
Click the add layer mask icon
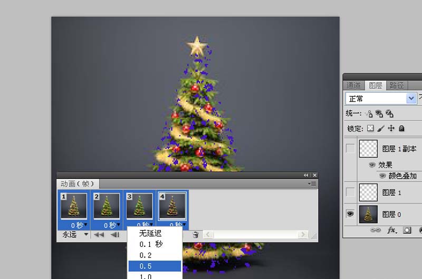click(x=407, y=230)
